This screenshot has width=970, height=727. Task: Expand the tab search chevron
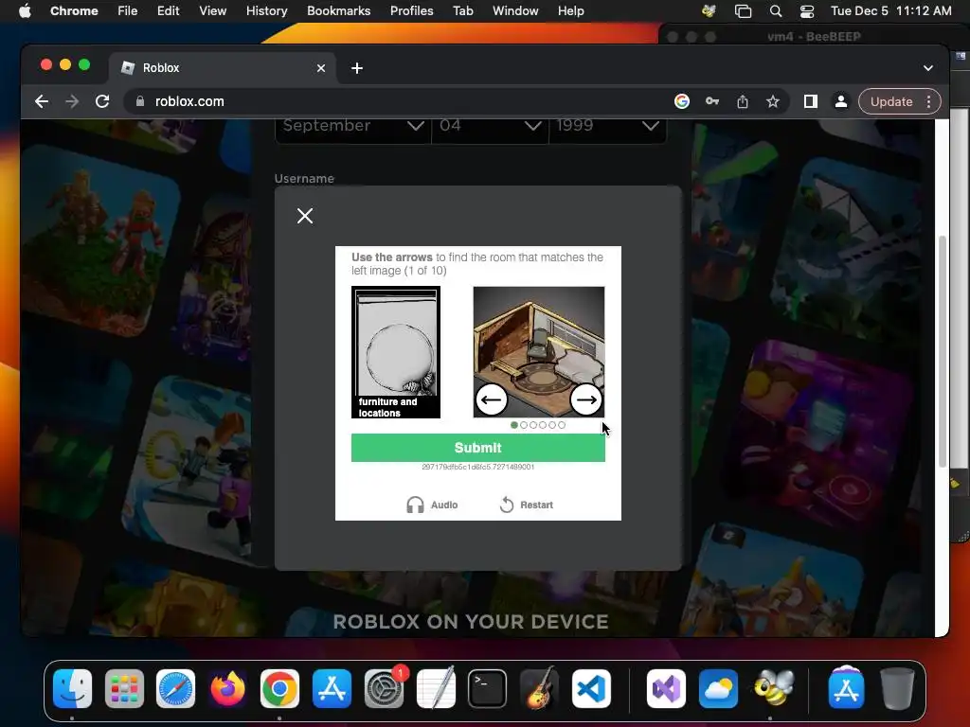pos(928,68)
